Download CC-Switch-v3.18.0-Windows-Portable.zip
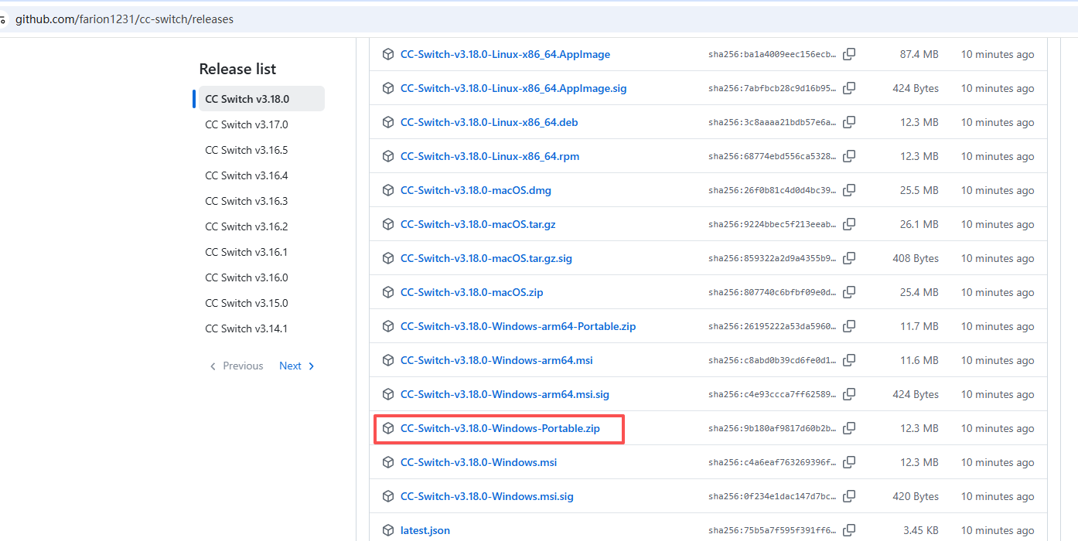 coord(500,428)
